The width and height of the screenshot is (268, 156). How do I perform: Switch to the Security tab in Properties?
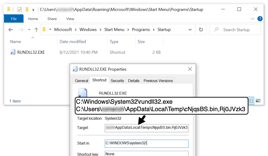[x=117, y=81]
